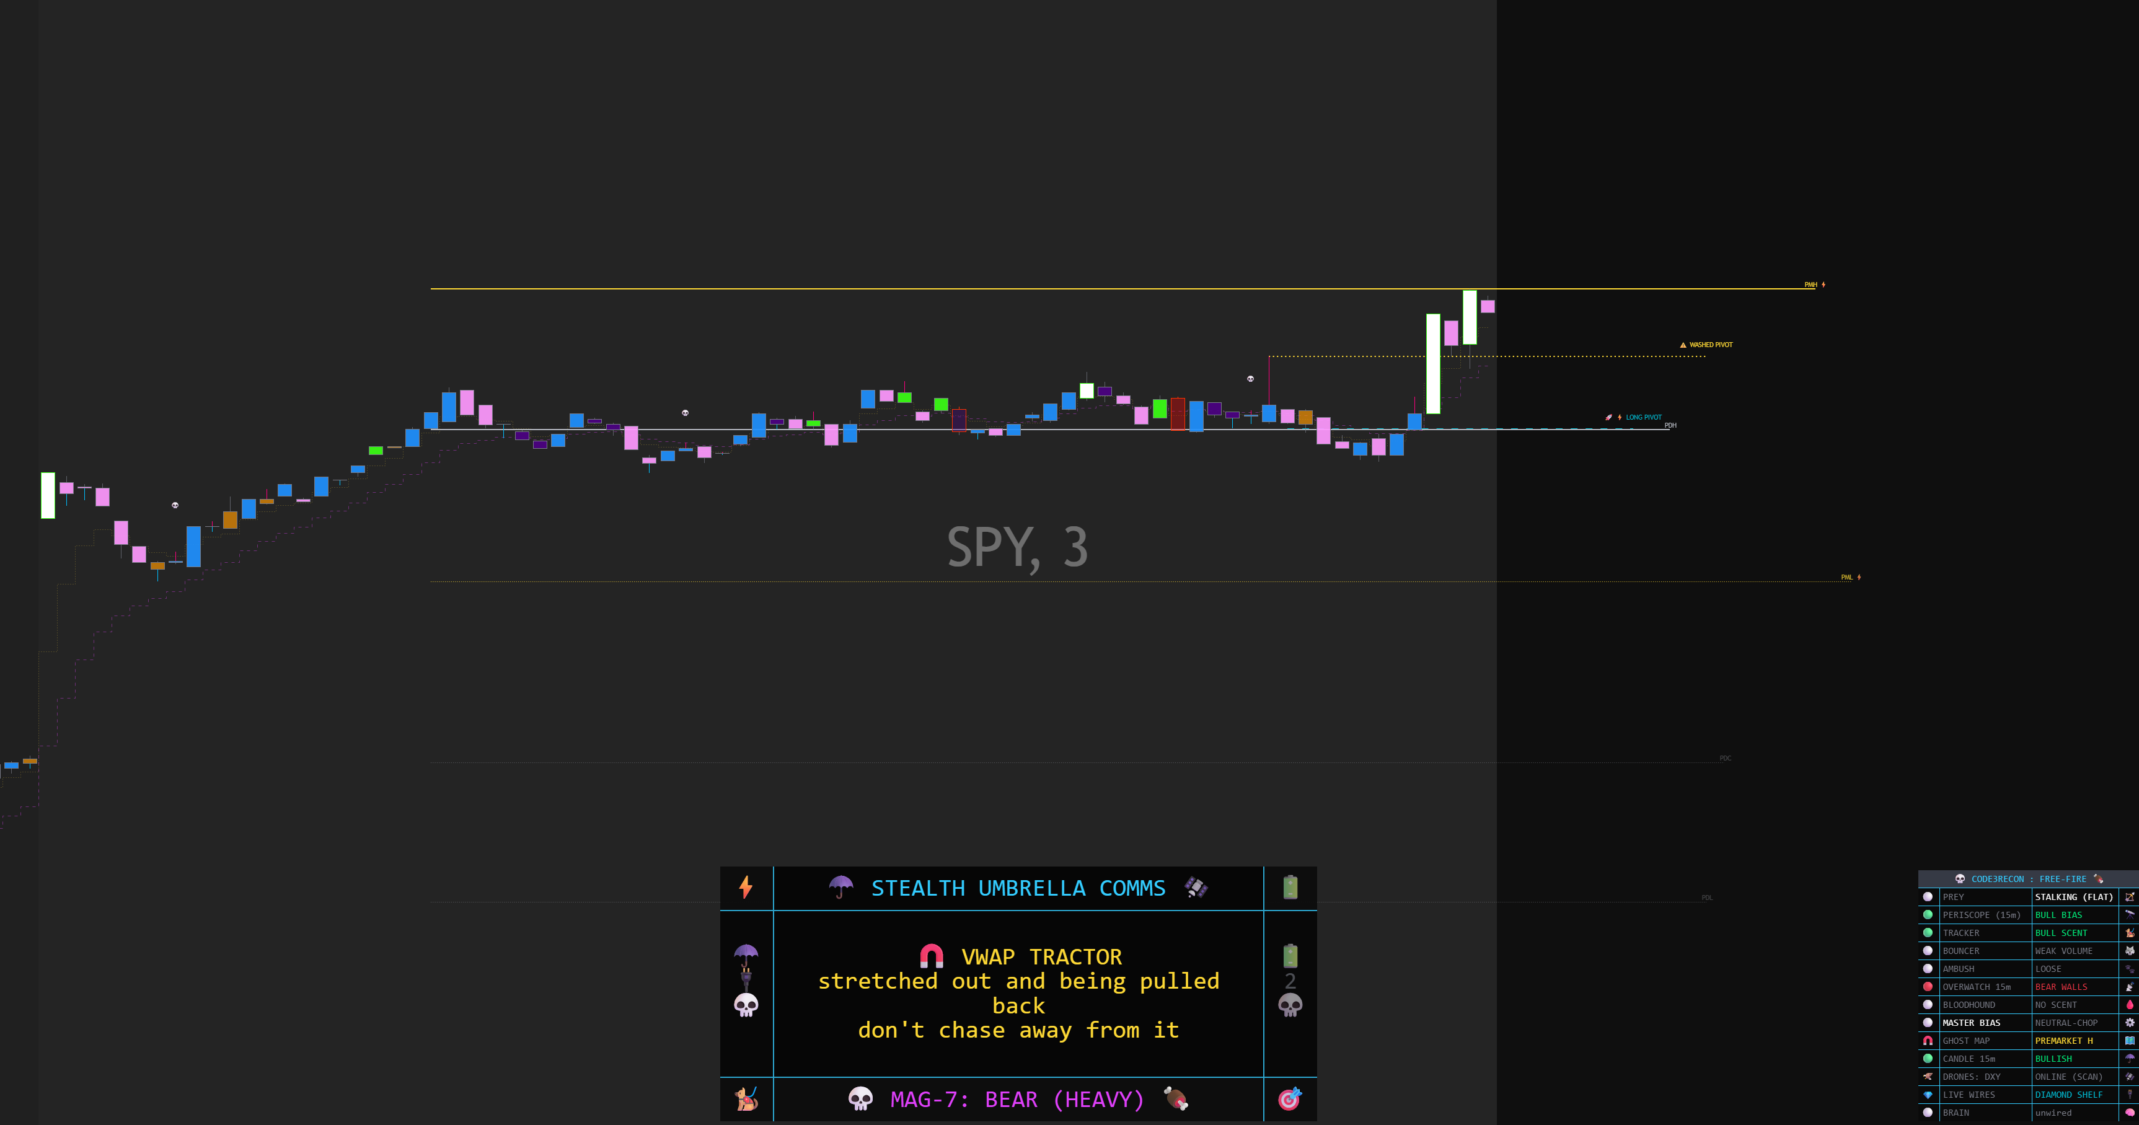Click the bow and arrow icon in the PREY row
The height and width of the screenshot is (1125, 2139).
click(x=2130, y=897)
